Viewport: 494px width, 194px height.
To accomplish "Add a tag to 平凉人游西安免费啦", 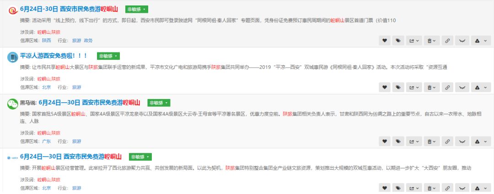I will pos(398,87).
